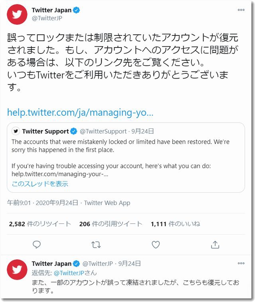View the 2,582 件のリツイート list
The image size is (255, 302).
click(40, 224)
